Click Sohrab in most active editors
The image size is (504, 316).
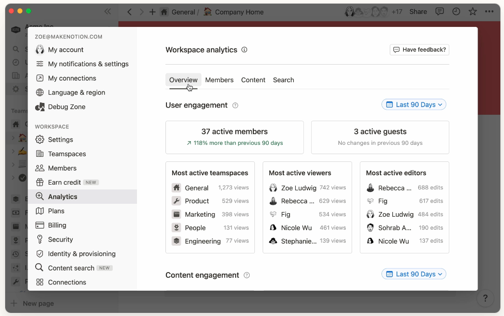click(404, 228)
